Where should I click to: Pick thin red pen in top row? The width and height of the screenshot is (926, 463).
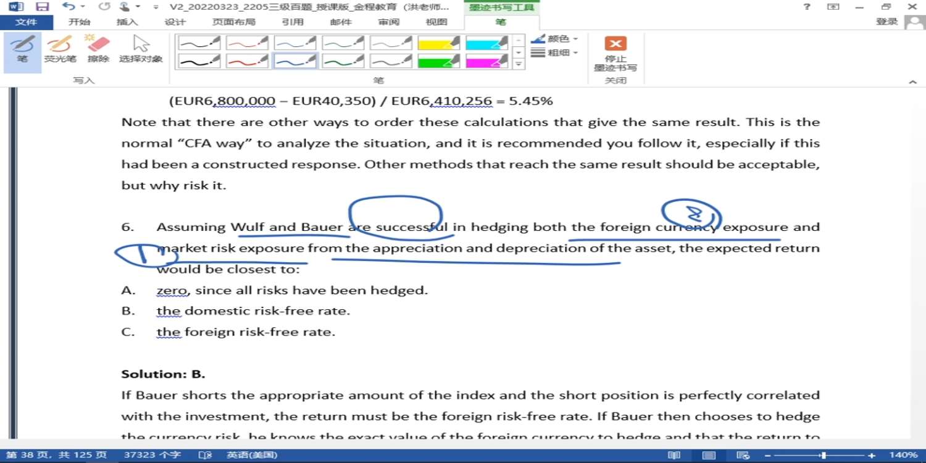pos(247,43)
